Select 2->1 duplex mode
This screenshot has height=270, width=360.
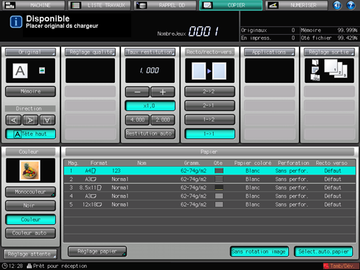210,106
